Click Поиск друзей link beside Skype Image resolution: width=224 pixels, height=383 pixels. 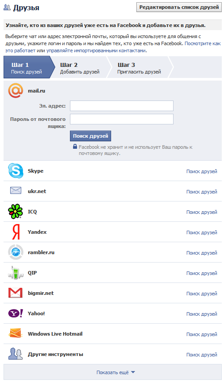pyautogui.click(x=202, y=171)
